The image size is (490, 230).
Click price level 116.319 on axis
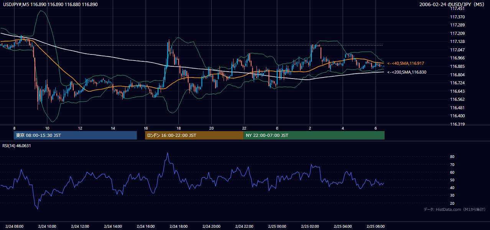[457, 124]
